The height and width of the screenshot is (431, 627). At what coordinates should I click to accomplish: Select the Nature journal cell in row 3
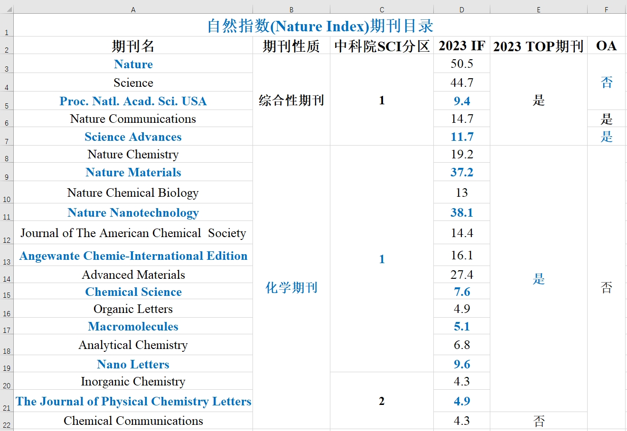pos(133,64)
